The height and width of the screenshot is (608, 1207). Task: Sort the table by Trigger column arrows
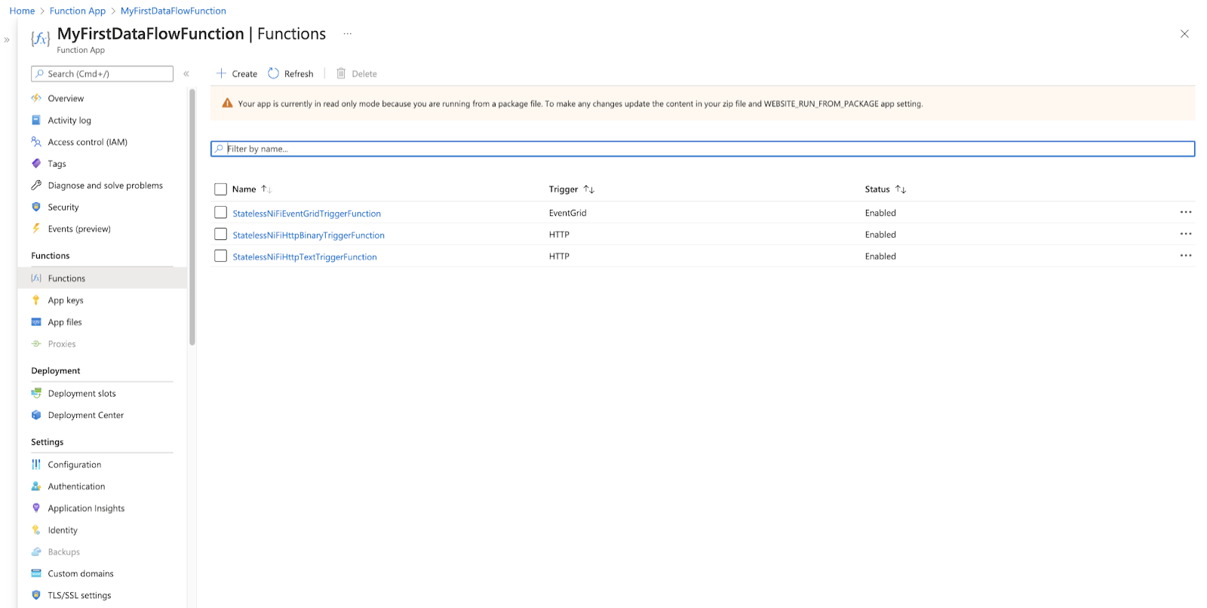589,189
